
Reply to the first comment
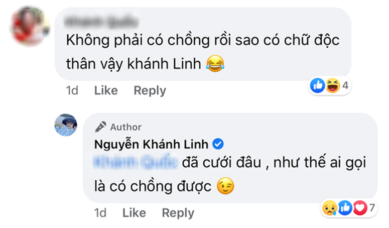tap(150, 90)
